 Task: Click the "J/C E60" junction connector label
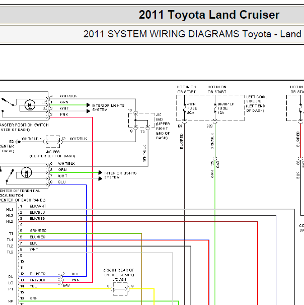(159, 117)
